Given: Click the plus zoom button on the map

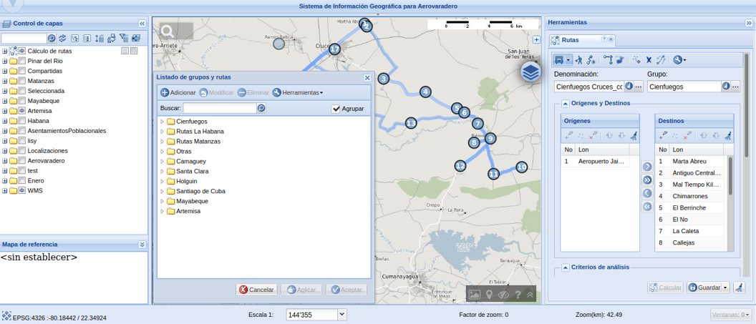Looking at the screenshot, I should [x=537, y=40].
